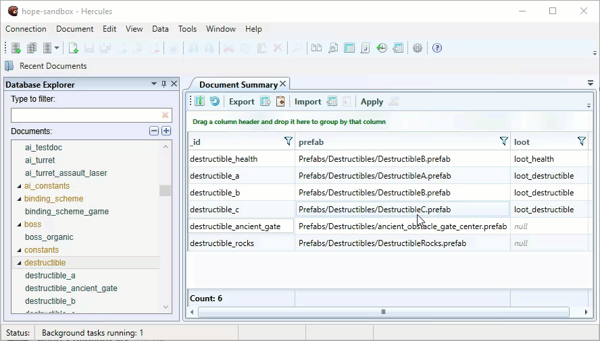Open the Tools menu

187,29
